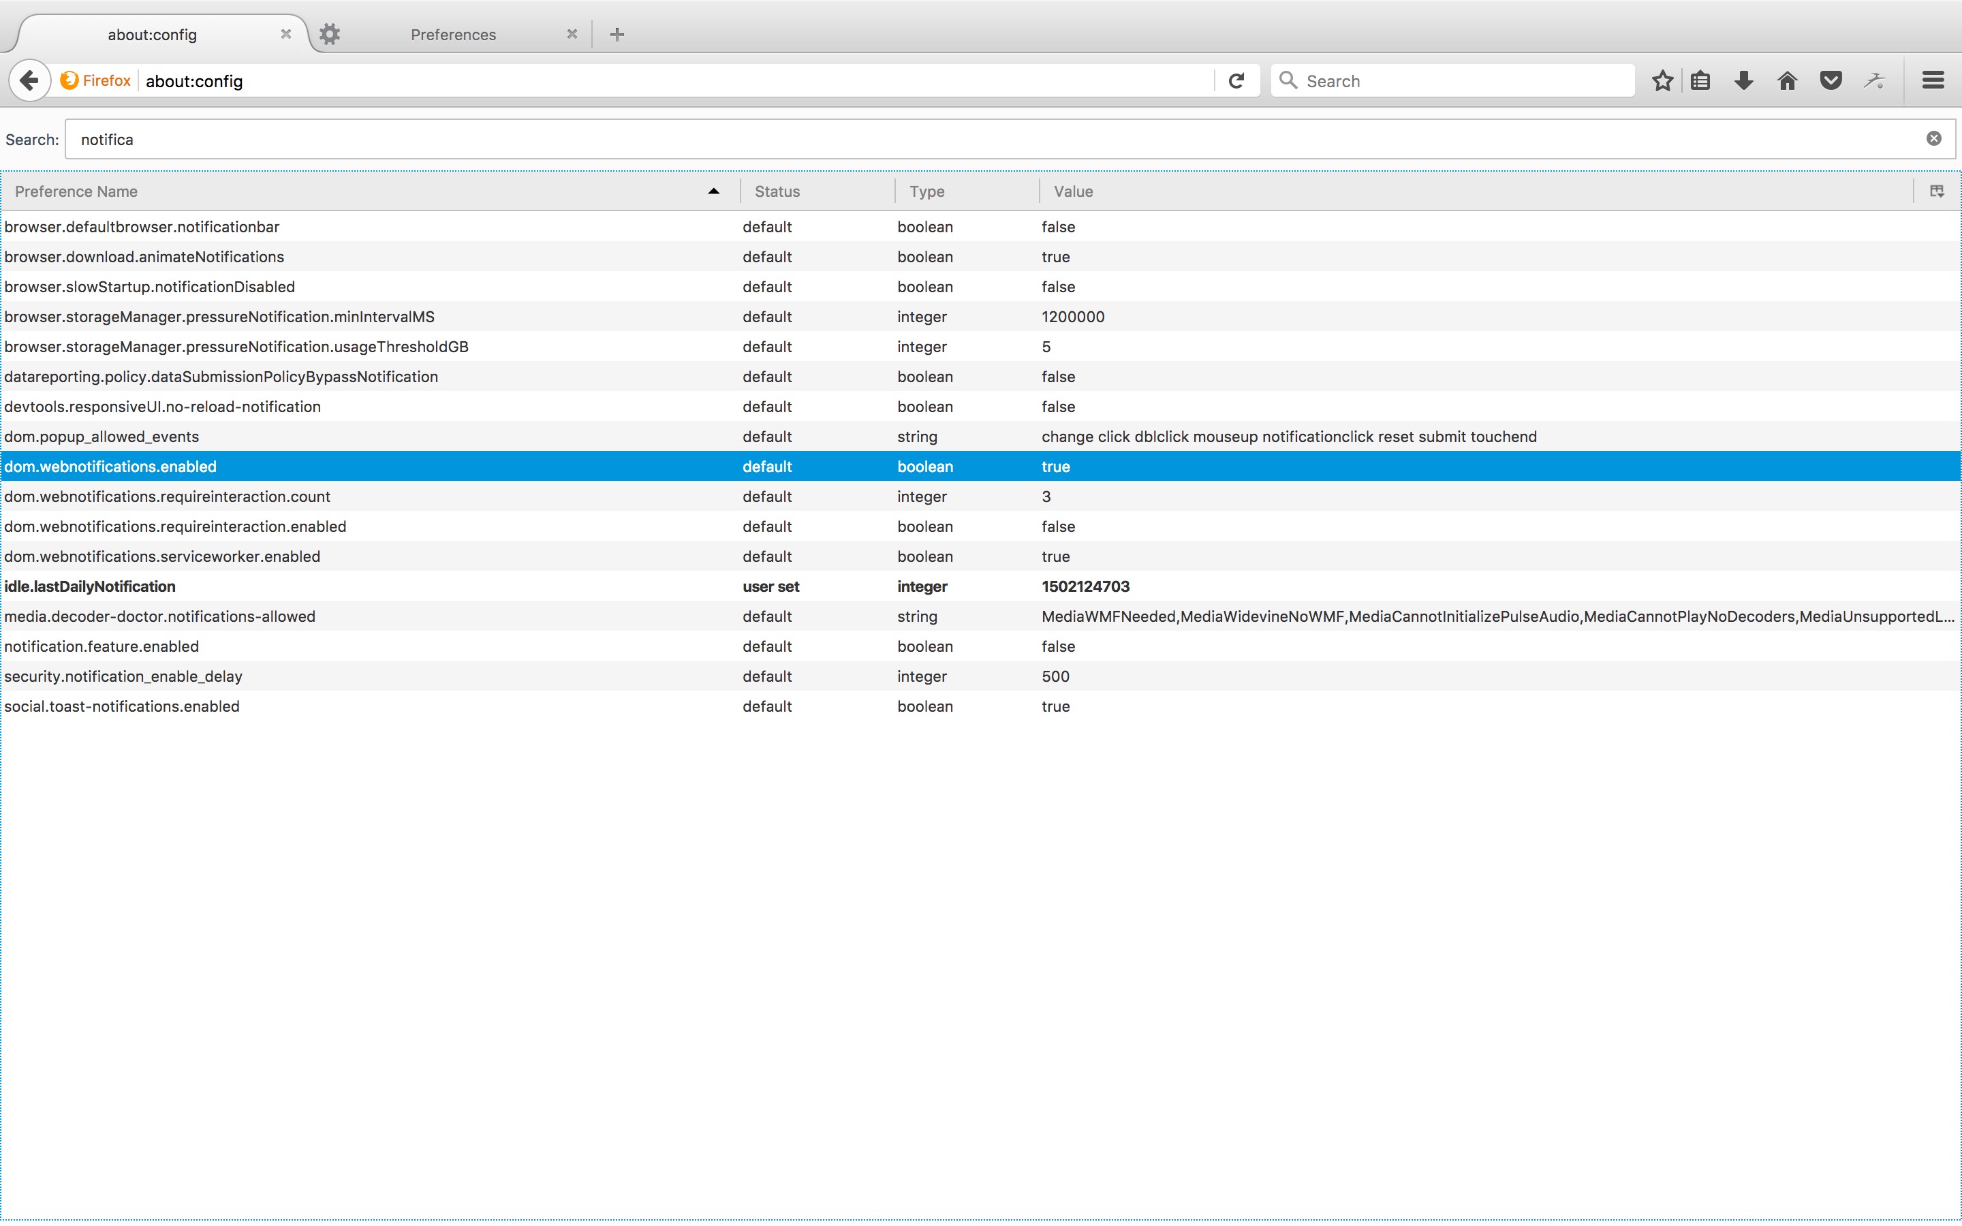Viewport: 1962px width, 1226px height.
Task: Switch to the Preferences tab
Action: 452,34
